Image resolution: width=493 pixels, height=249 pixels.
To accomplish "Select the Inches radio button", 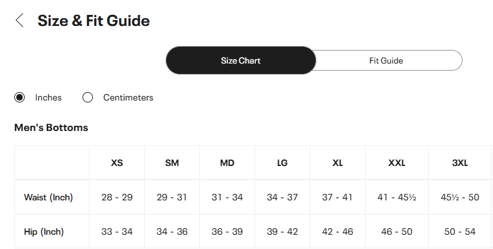I will click(x=19, y=97).
